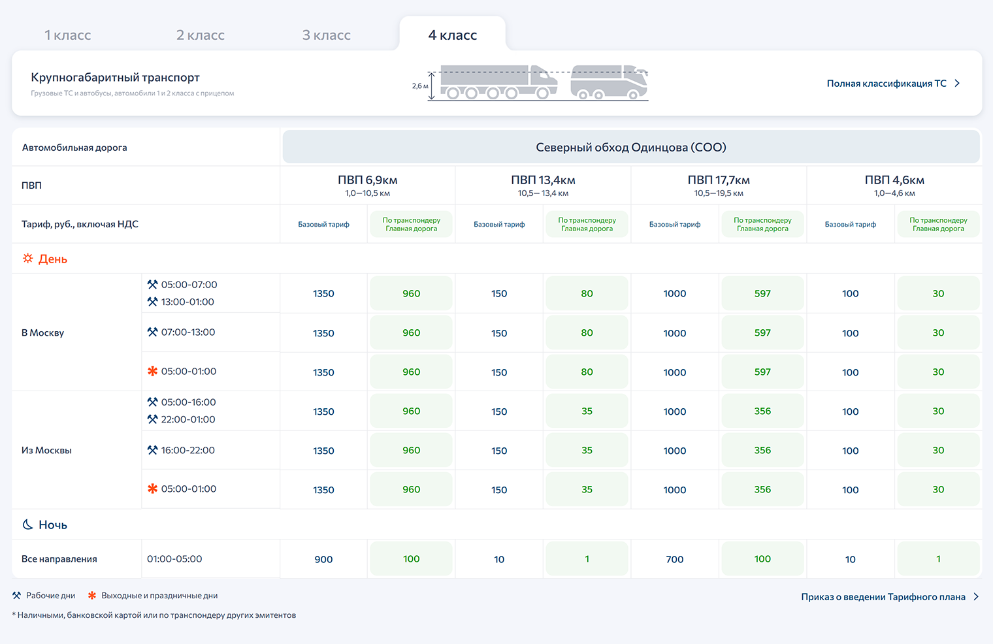Open the Полная классификация ТС link

tap(886, 84)
